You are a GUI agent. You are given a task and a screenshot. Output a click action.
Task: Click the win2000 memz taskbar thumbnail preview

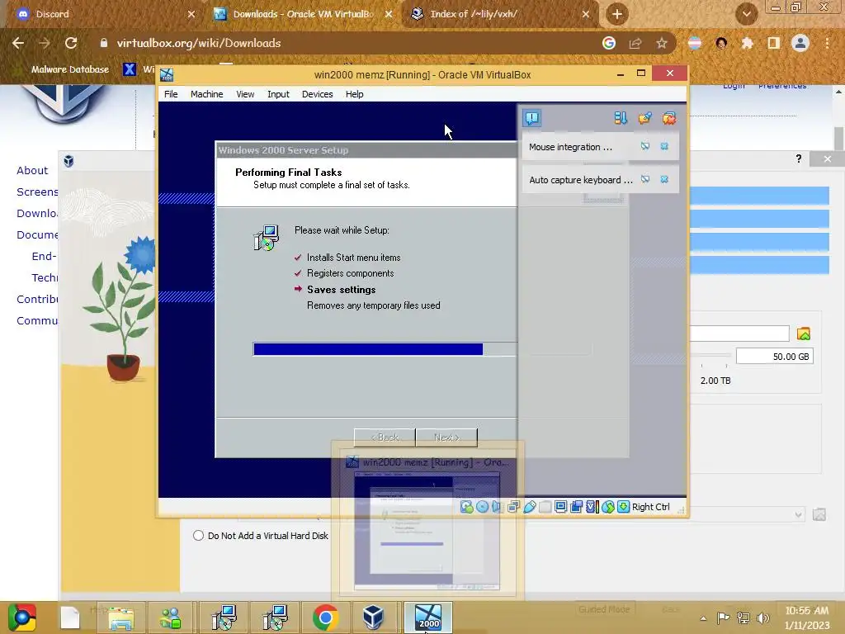[427, 522]
